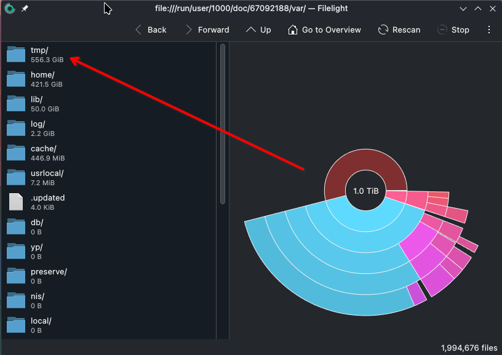
Task: Click the 2.2 GiB size label
Action: click(42, 134)
